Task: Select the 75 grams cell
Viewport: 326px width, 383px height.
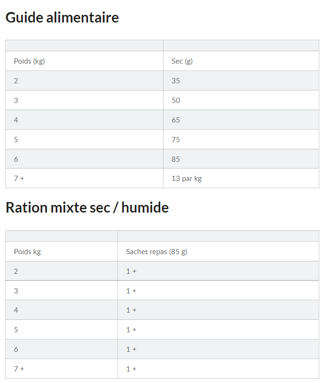Action: [x=176, y=139]
